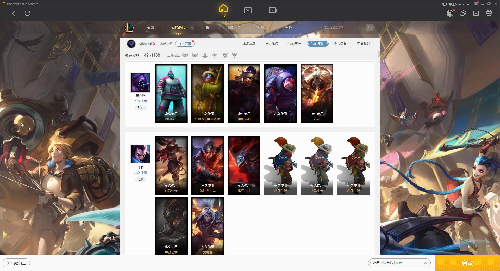
Task: Open the 黑夜使者 skin card
Action: (x=171, y=226)
